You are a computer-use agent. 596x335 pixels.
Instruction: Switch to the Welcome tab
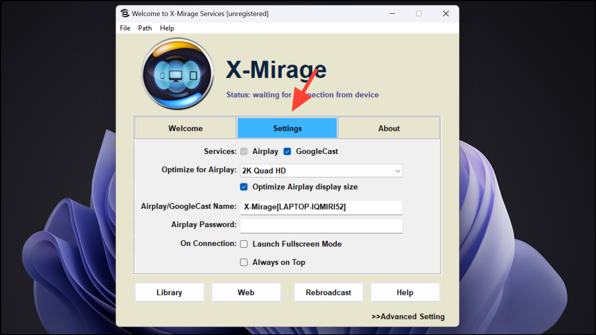pyautogui.click(x=185, y=128)
